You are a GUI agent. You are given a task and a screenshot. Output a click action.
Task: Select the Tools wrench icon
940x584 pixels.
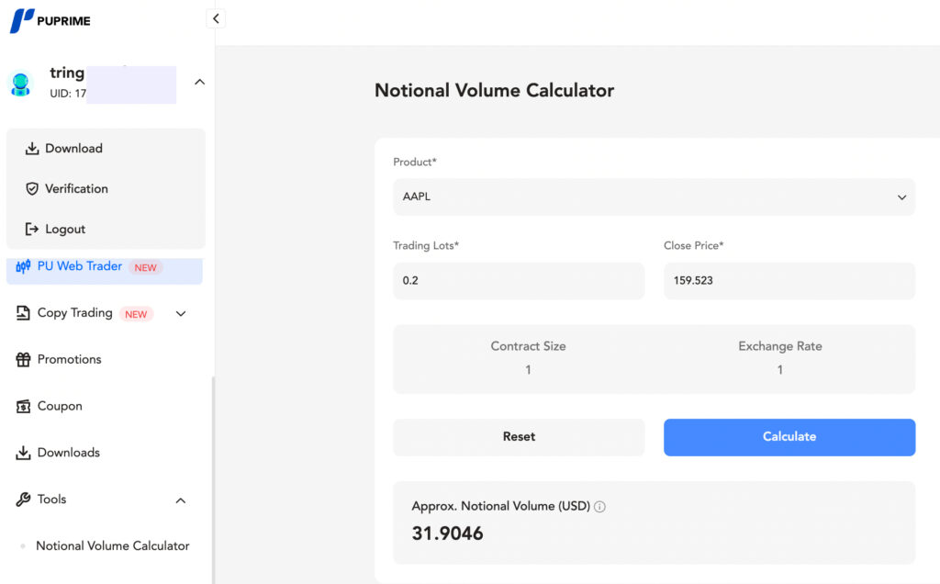click(x=23, y=499)
